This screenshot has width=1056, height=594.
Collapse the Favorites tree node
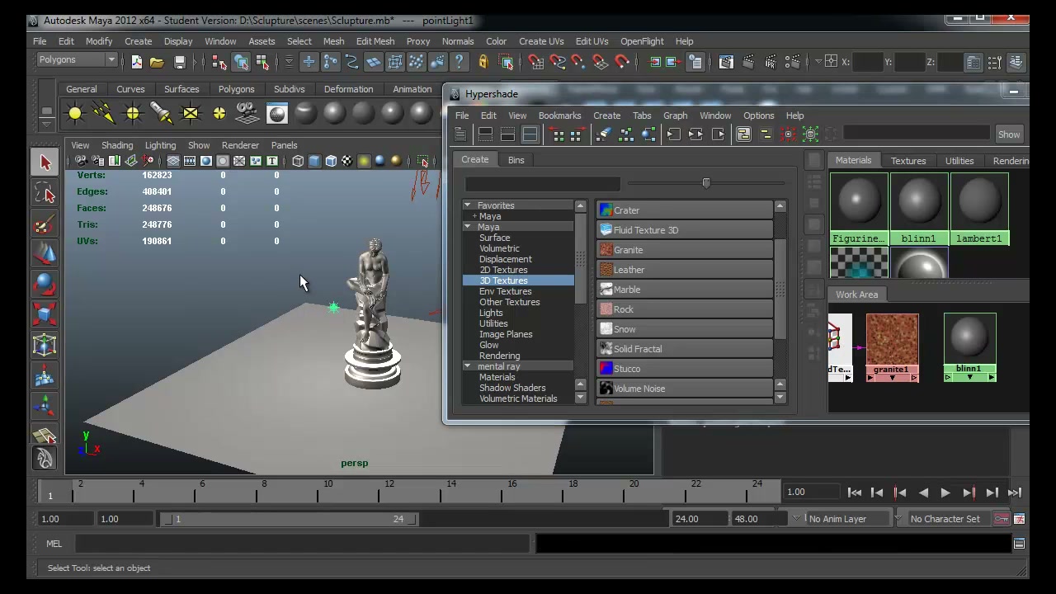[x=468, y=205]
